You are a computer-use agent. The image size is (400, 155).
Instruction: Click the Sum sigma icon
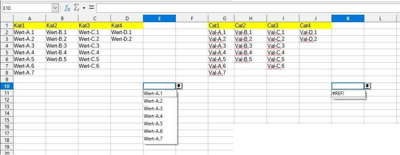(76, 8)
